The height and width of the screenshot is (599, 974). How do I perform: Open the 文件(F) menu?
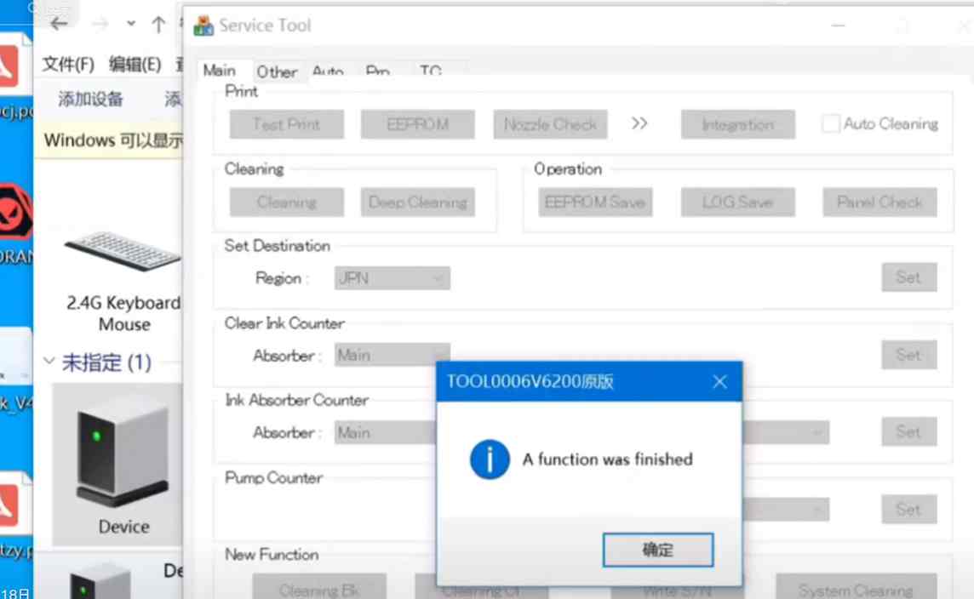(x=68, y=65)
